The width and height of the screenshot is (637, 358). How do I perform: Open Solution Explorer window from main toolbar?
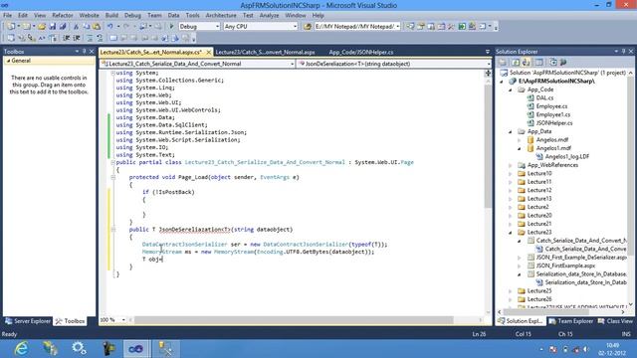point(410,27)
